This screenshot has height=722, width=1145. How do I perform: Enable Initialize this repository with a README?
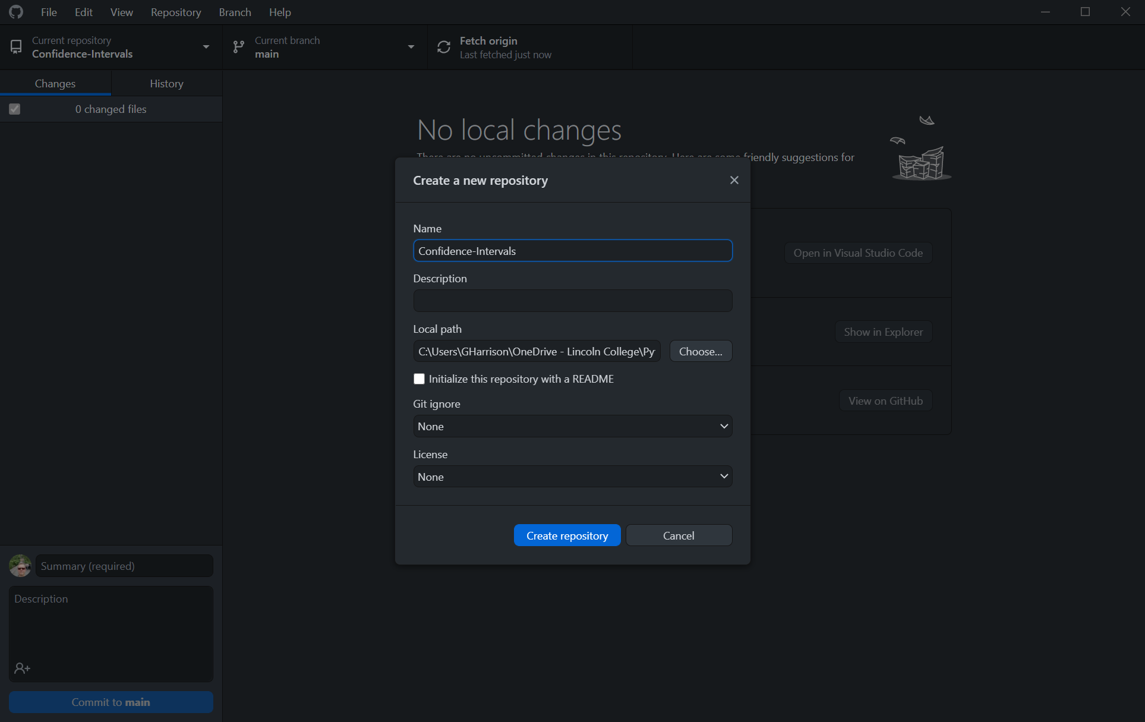click(419, 379)
